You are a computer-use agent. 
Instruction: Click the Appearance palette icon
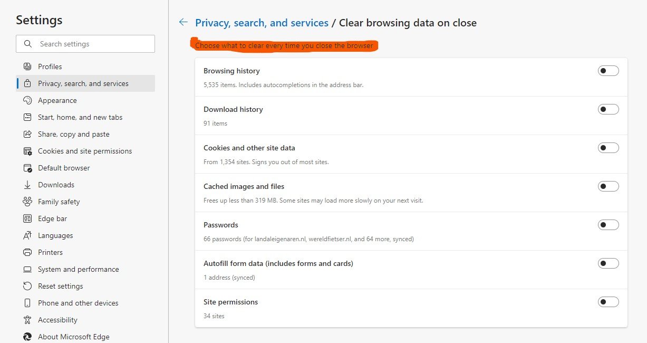[28, 100]
